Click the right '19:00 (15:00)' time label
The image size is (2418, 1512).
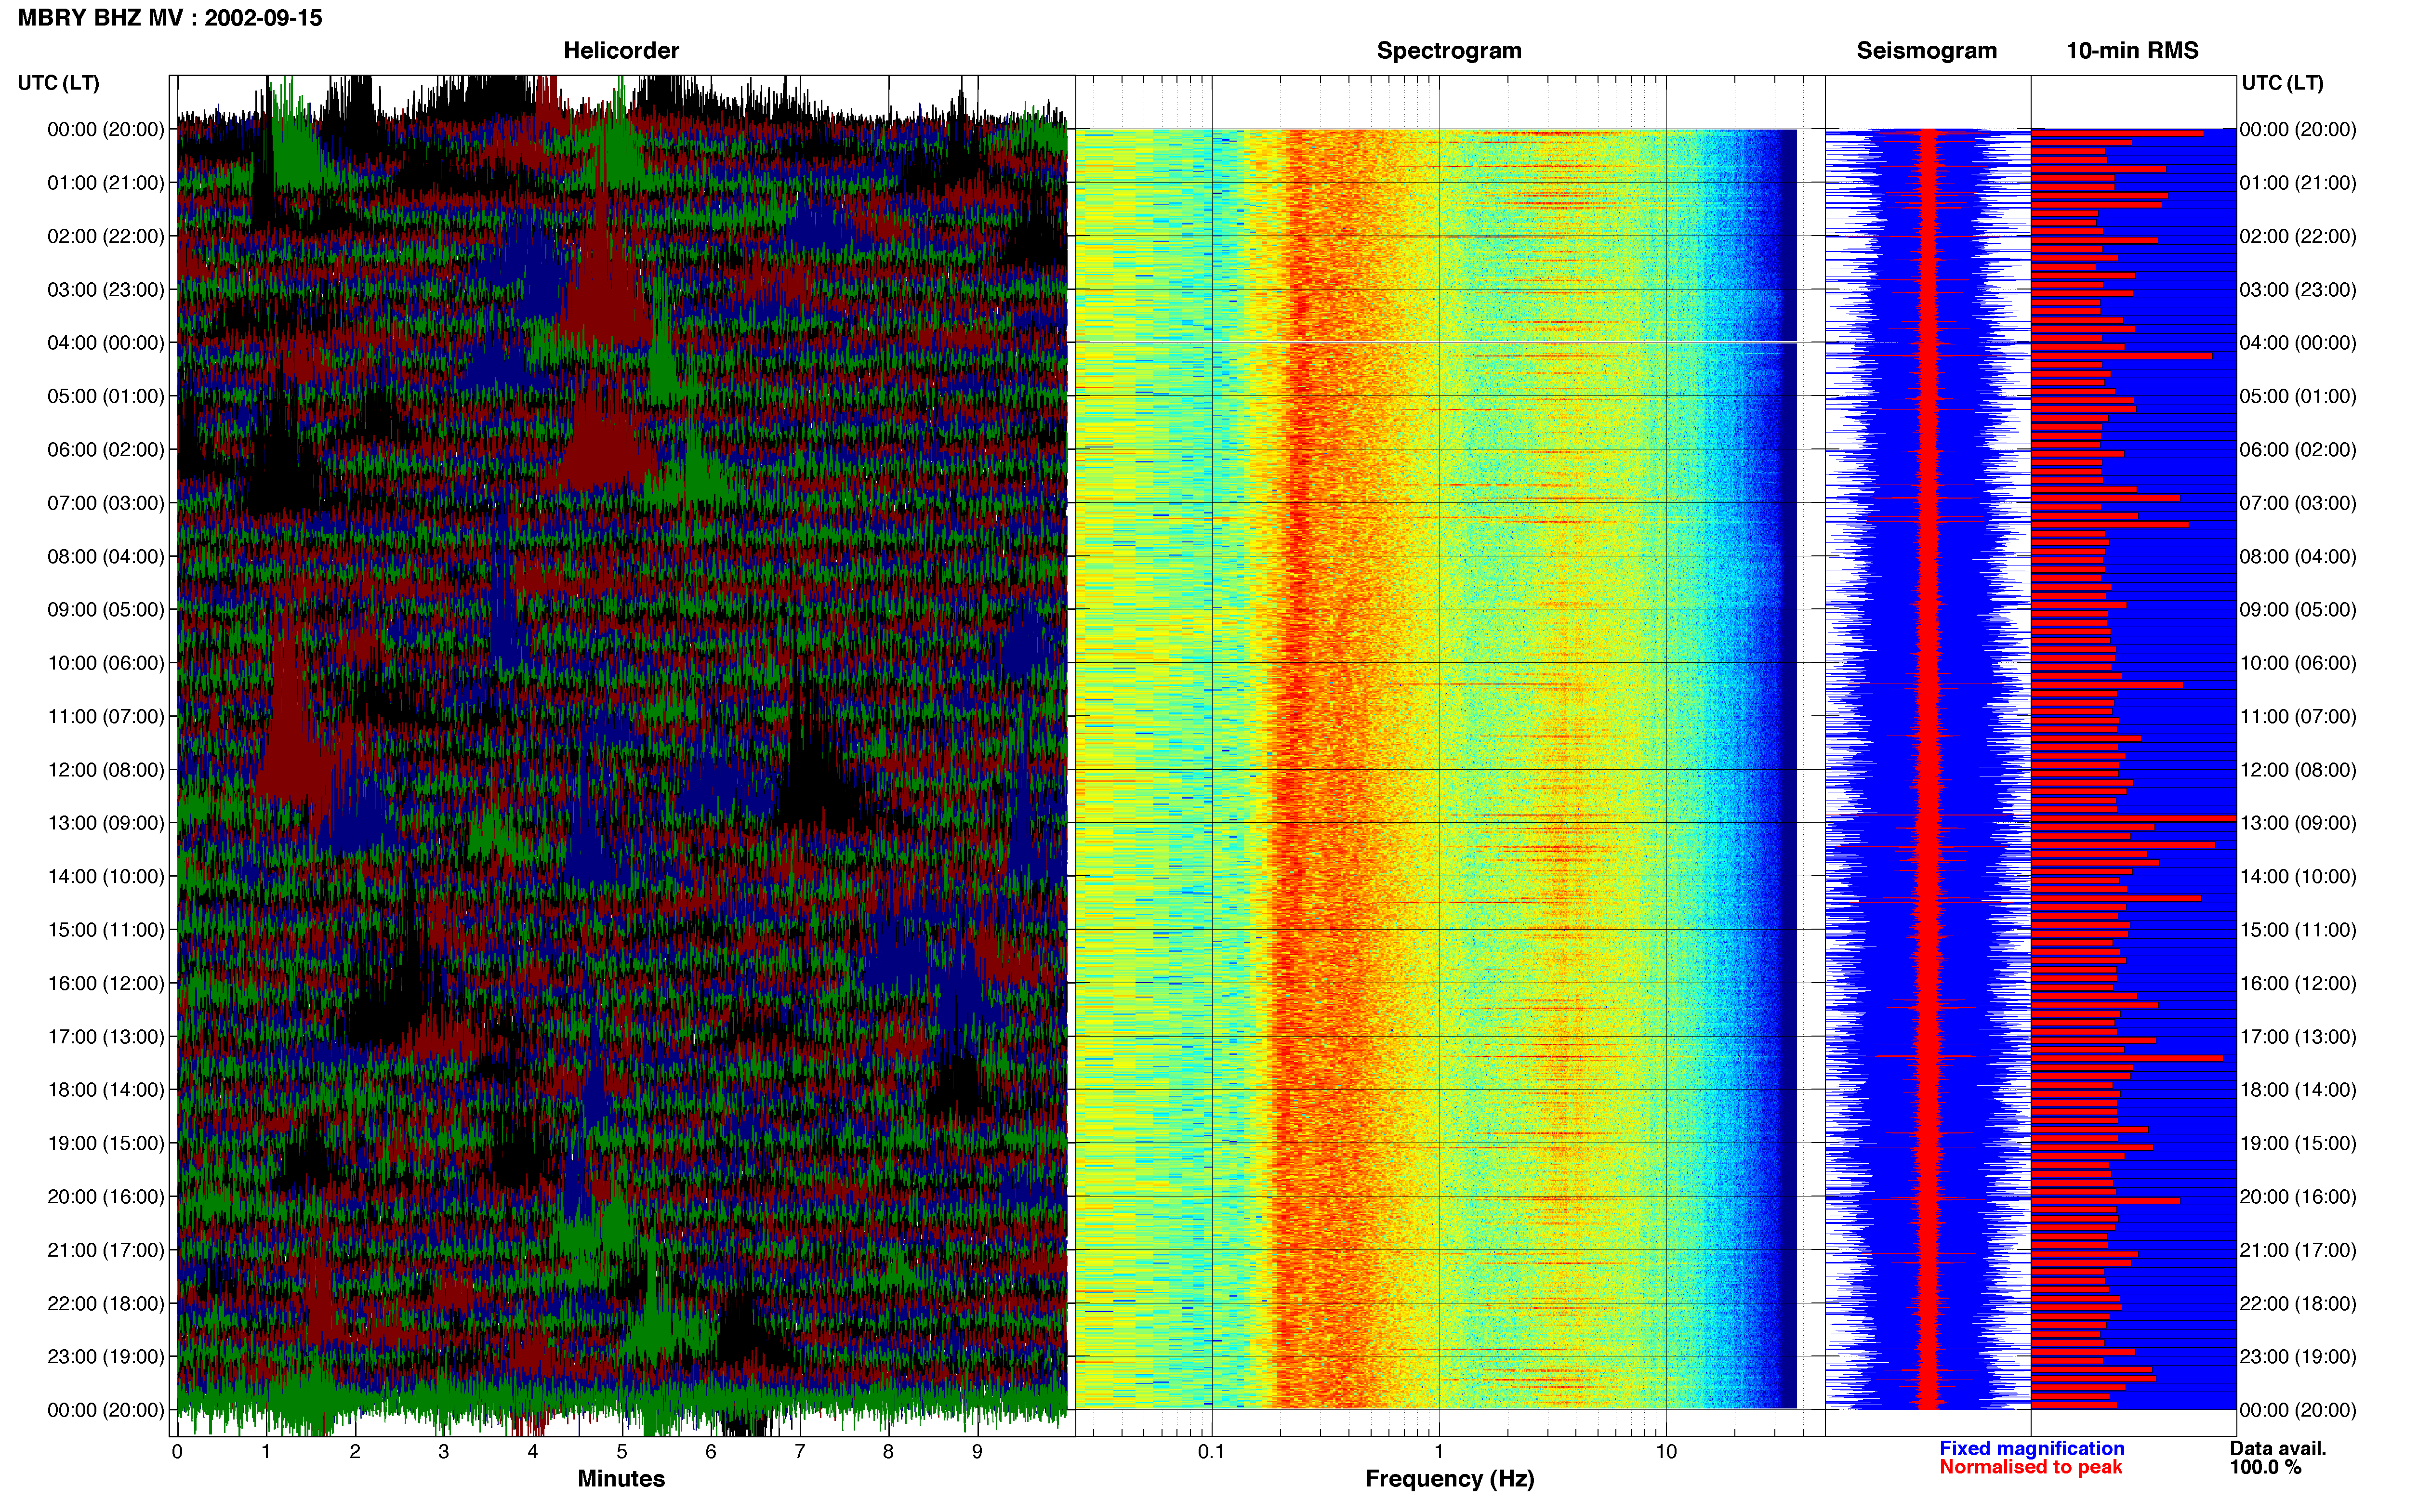pos(2298,1143)
